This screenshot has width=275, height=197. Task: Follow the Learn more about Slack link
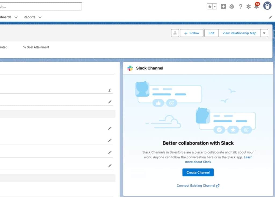tap(198, 162)
